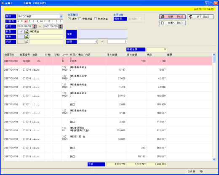Click the printer icon on 印刷 button
This screenshot has width=219, height=175.
click(x=163, y=17)
